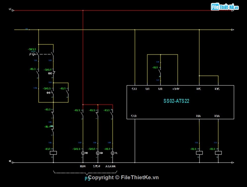The width and height of the screenshot is (247, 187).
Task: Click the YL yellow alarm lamp symbol
Action: (112, 153)
